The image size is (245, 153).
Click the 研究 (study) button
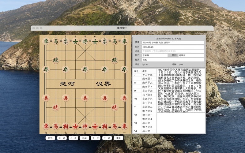point(50,138)
